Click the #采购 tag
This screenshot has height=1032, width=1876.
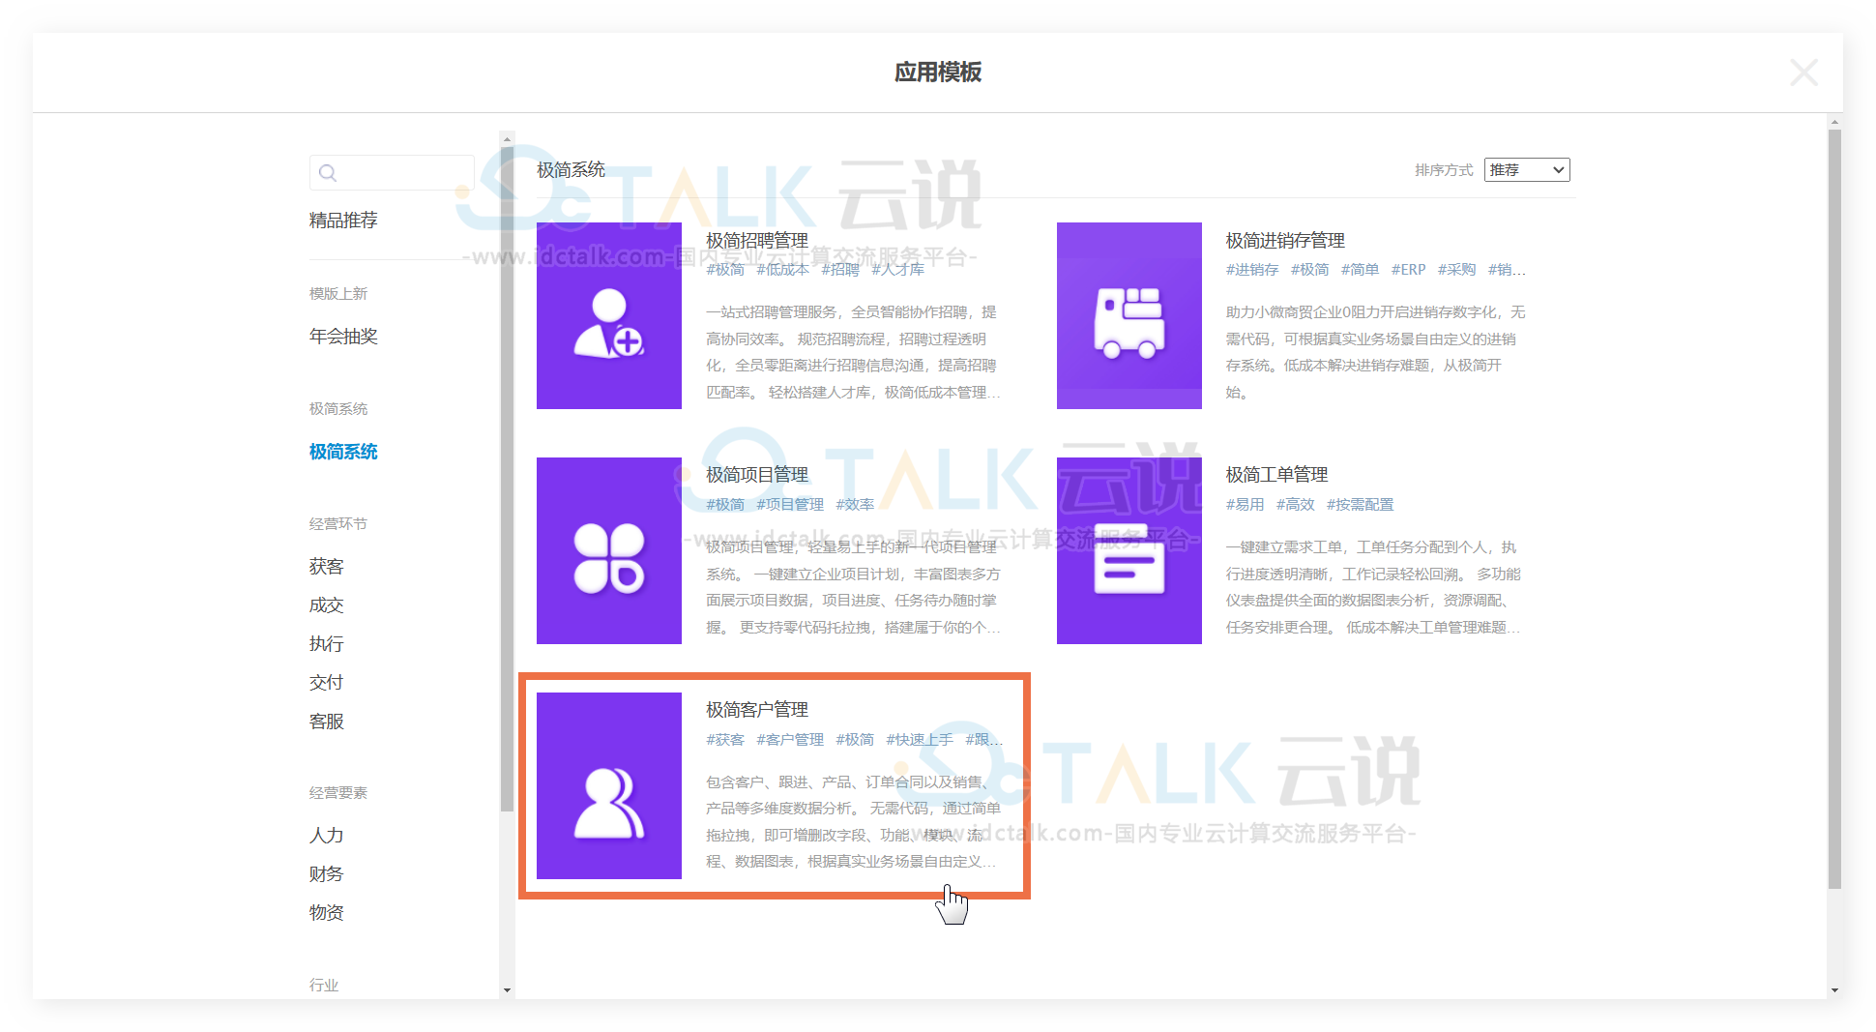tap(1456, 270)
